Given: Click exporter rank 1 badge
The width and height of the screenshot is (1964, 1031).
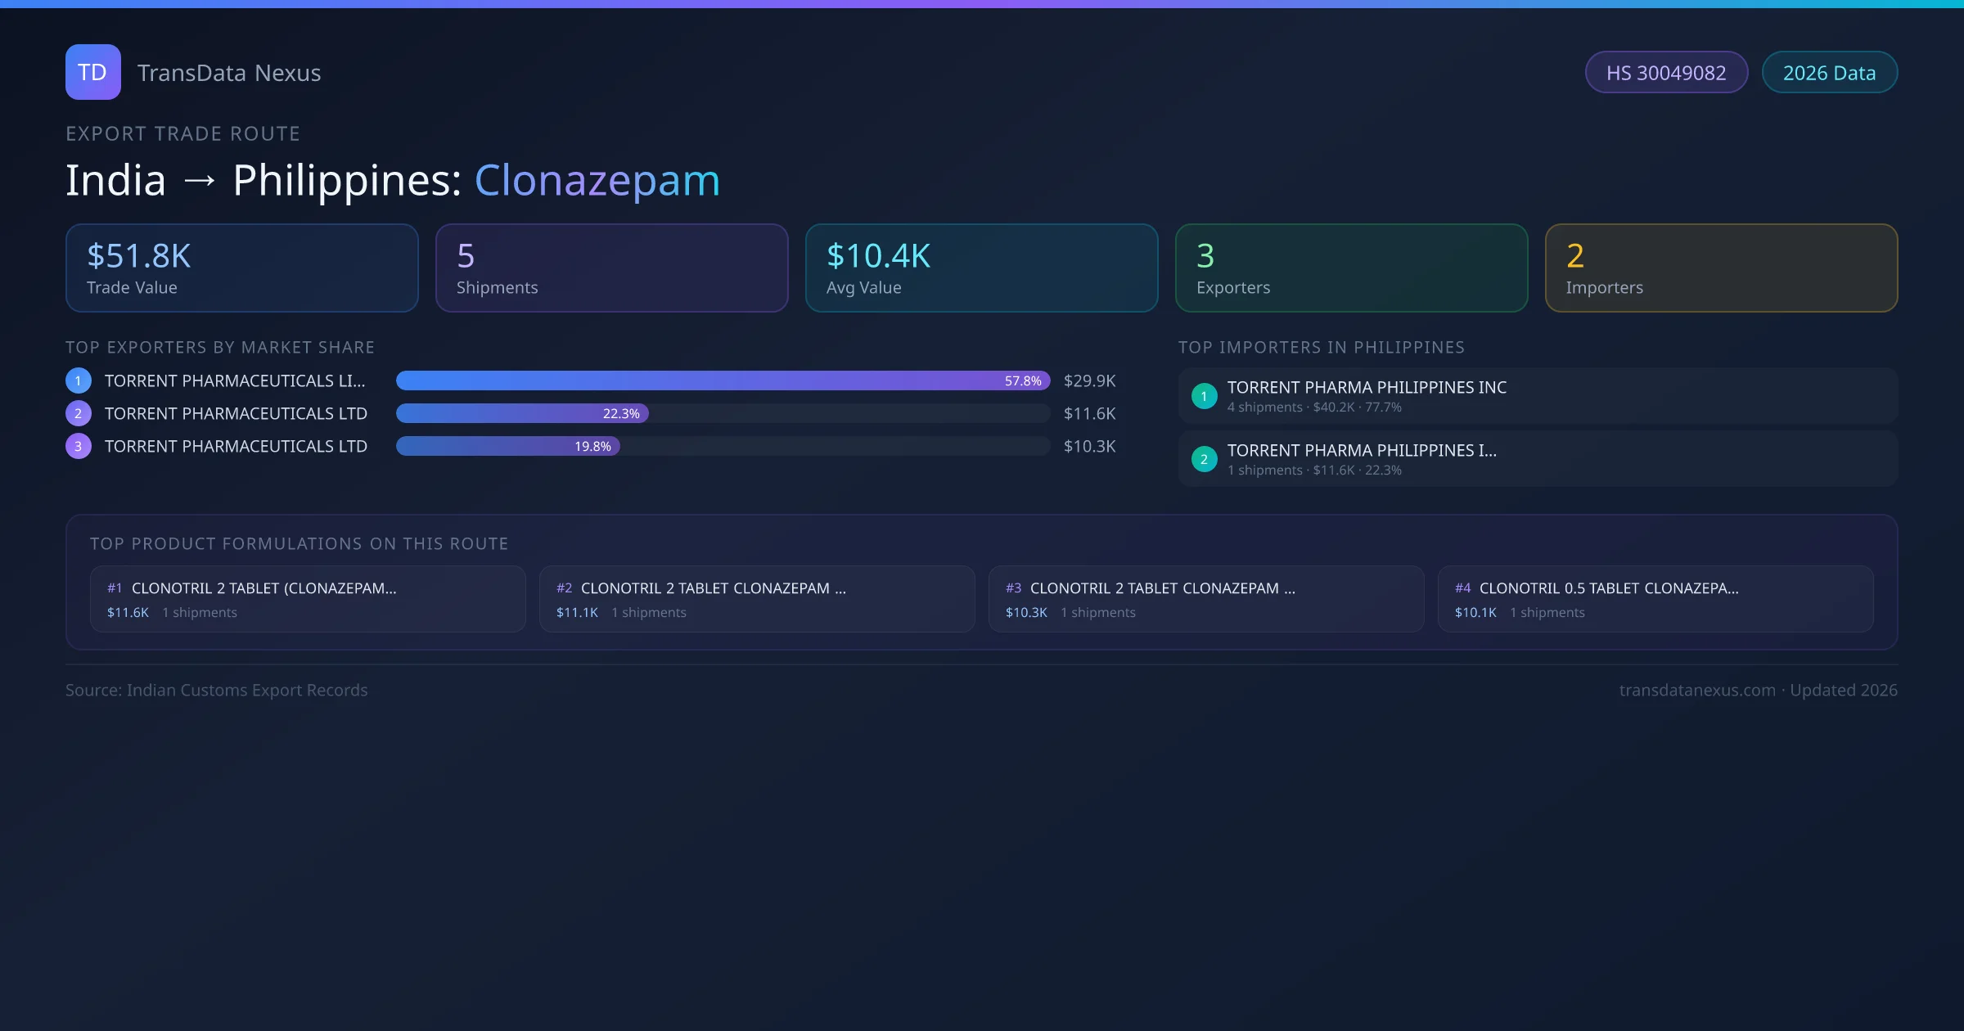Looking at the screenshot, I should click(79, 380).
